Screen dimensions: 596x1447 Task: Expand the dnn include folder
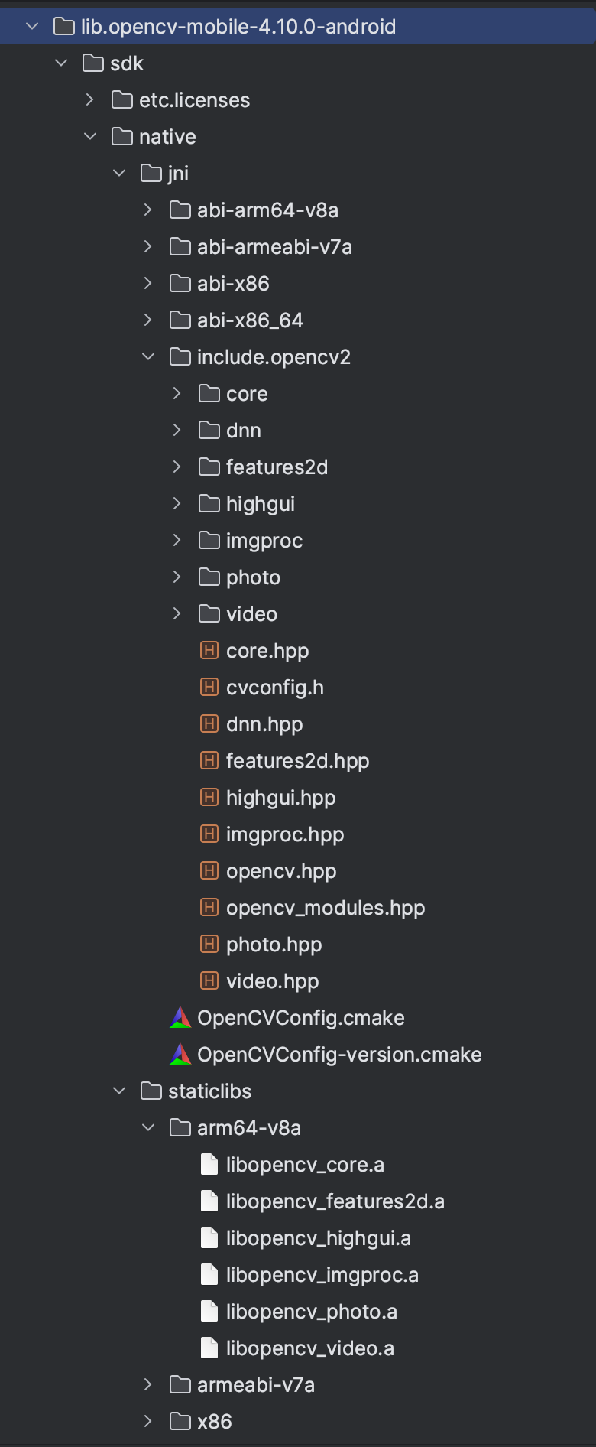point(177,430)
